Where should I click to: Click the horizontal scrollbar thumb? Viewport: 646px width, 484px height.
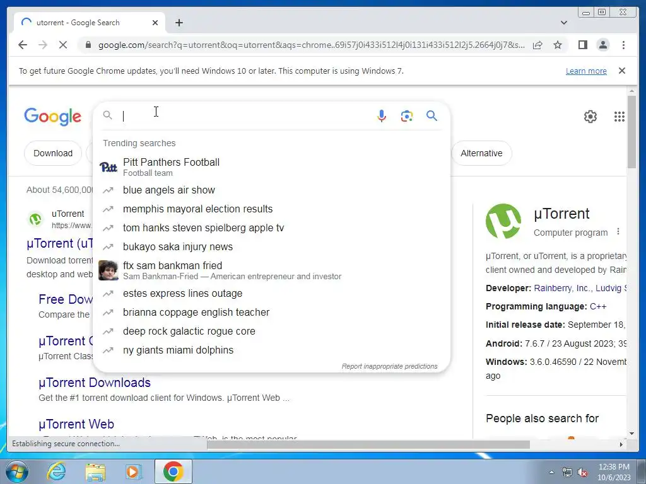click(368, 444)
